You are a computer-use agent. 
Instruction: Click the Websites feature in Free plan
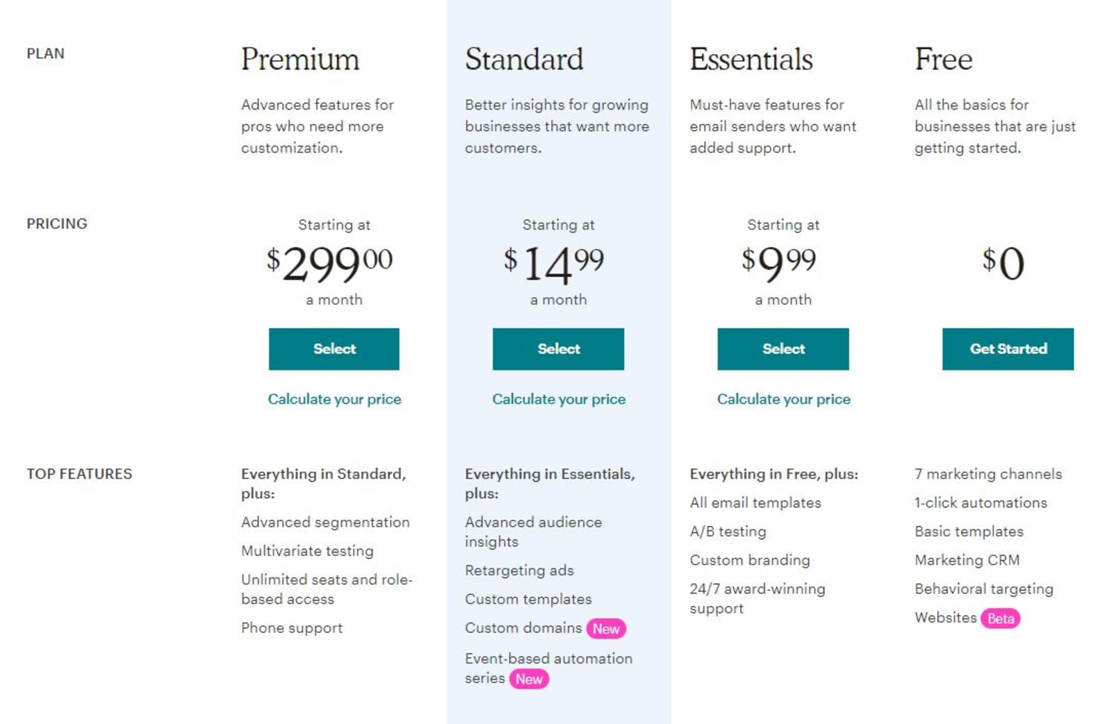coord(946,617)
